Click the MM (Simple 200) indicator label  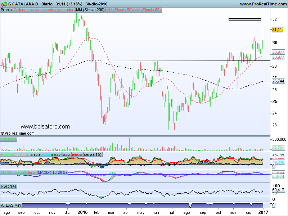pos(90,10)
